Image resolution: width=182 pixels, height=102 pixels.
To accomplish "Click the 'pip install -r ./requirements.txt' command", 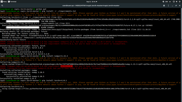I will click(59, 11).
